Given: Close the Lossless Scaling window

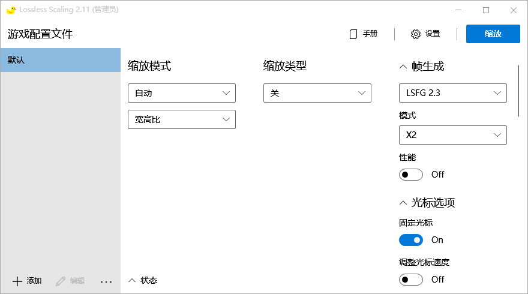Looking at the screenshot, I should pos(513,10).
